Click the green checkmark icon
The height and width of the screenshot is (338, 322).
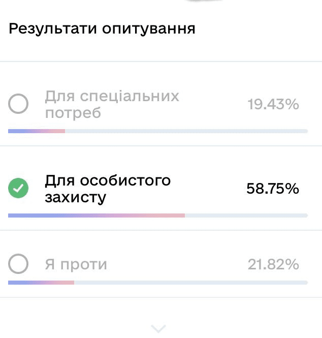tap(18, 188)
